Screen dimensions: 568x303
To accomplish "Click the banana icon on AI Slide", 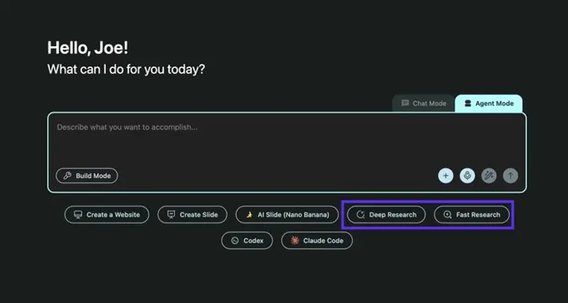I will tap(249, 214).
